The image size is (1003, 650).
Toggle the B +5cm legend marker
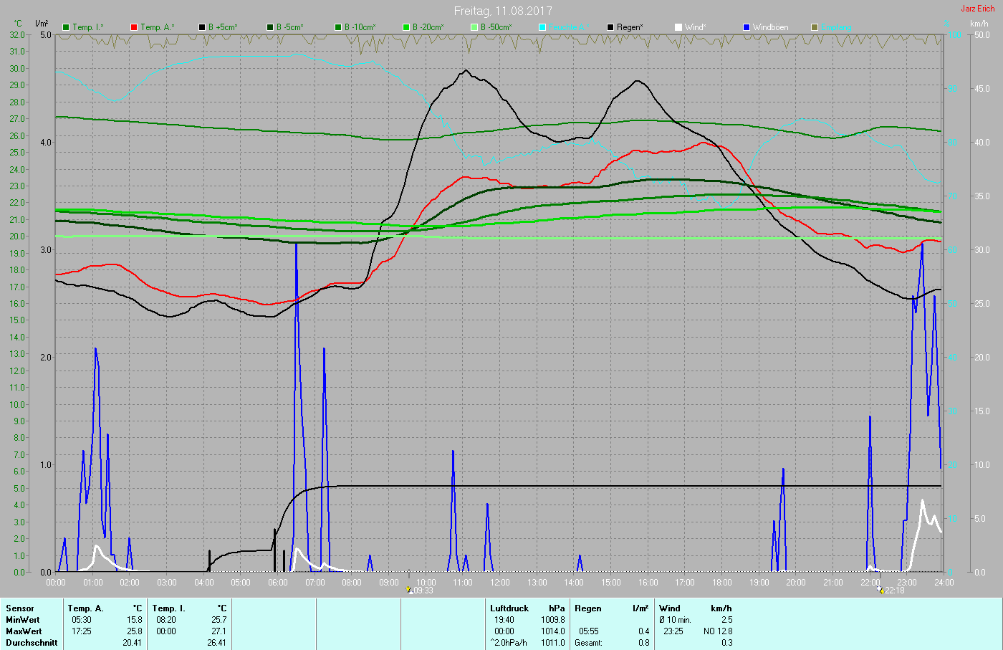click(x=202, y=27)
